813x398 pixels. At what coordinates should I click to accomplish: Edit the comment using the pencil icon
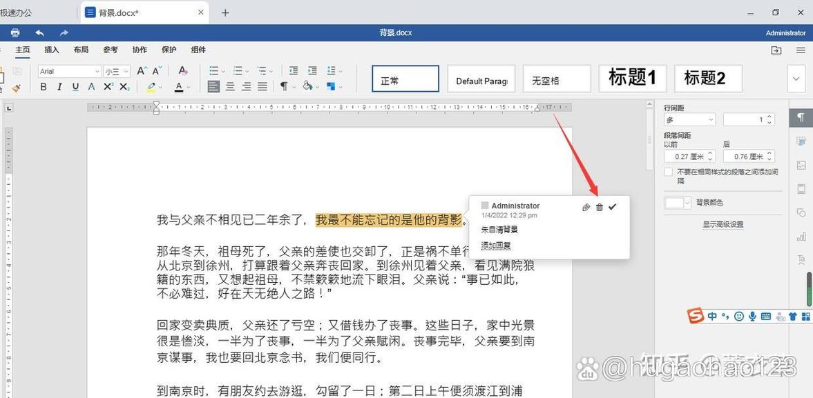(586, 207)
